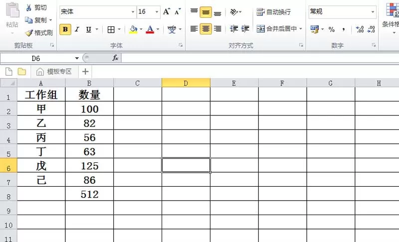The height and width of the screenshot is (242, 399).
Task: Select row 6 header
Action: coord(8,165)
